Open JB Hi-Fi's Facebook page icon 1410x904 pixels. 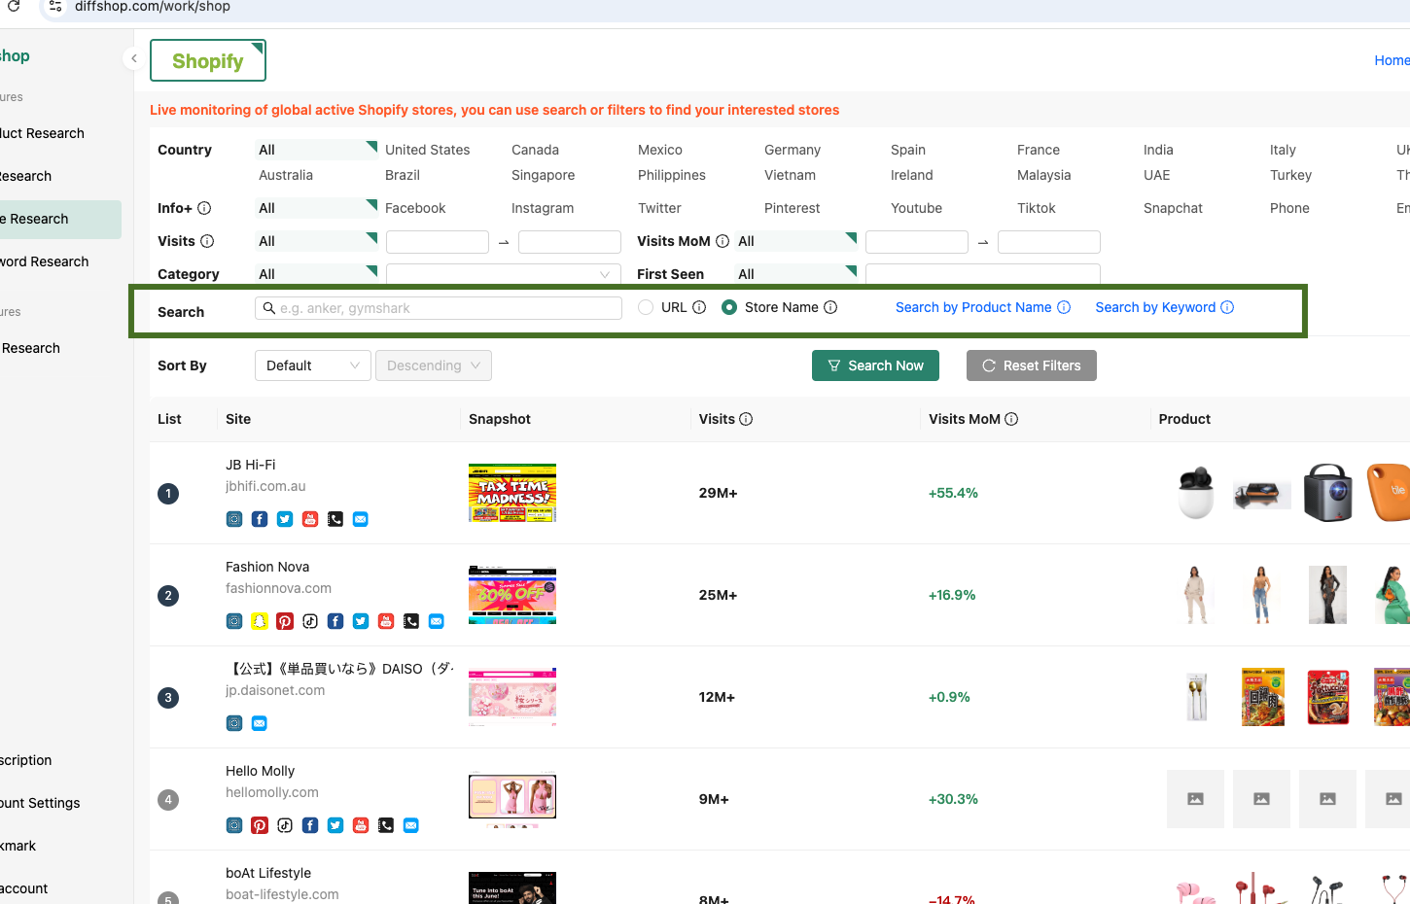point(259,519)
